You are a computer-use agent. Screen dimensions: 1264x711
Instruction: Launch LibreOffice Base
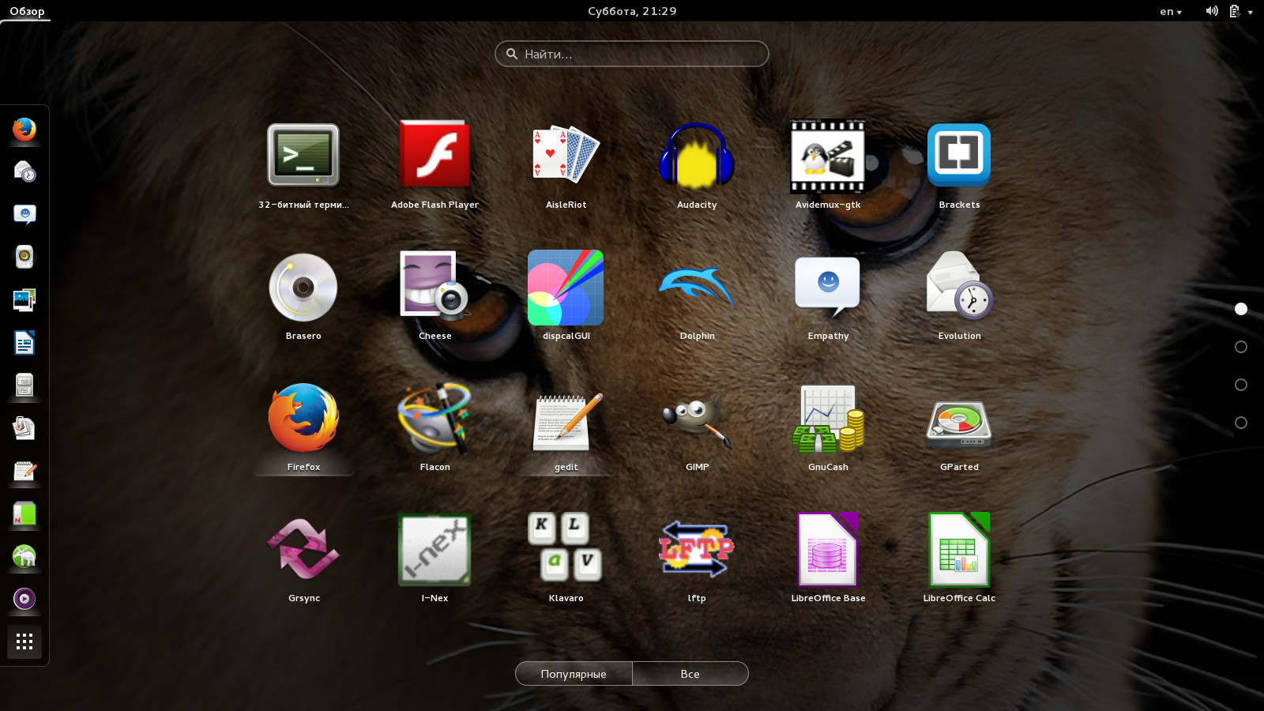click(x=828, y=549)
